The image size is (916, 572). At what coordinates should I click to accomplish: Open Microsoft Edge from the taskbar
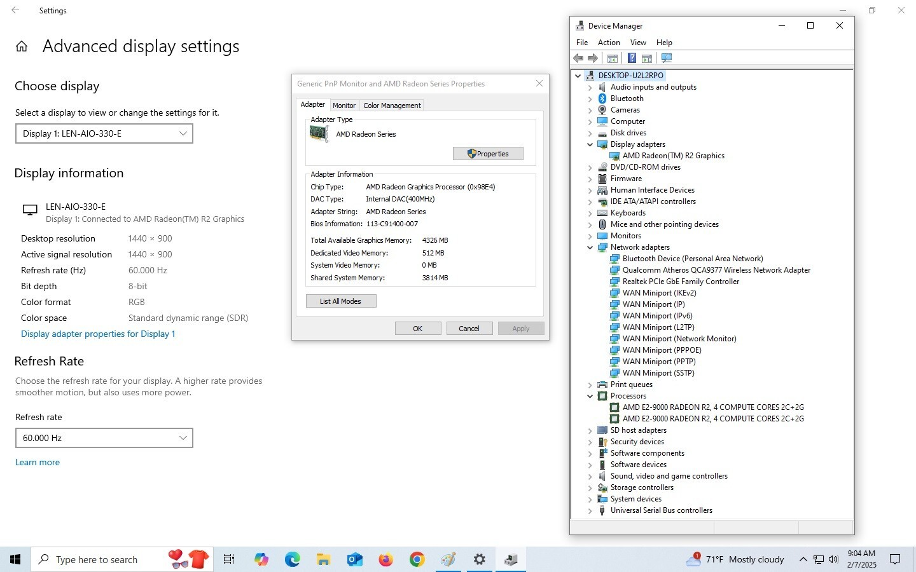[293, 559]
